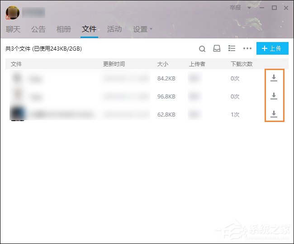Sort files by 大小 column header

163,64
